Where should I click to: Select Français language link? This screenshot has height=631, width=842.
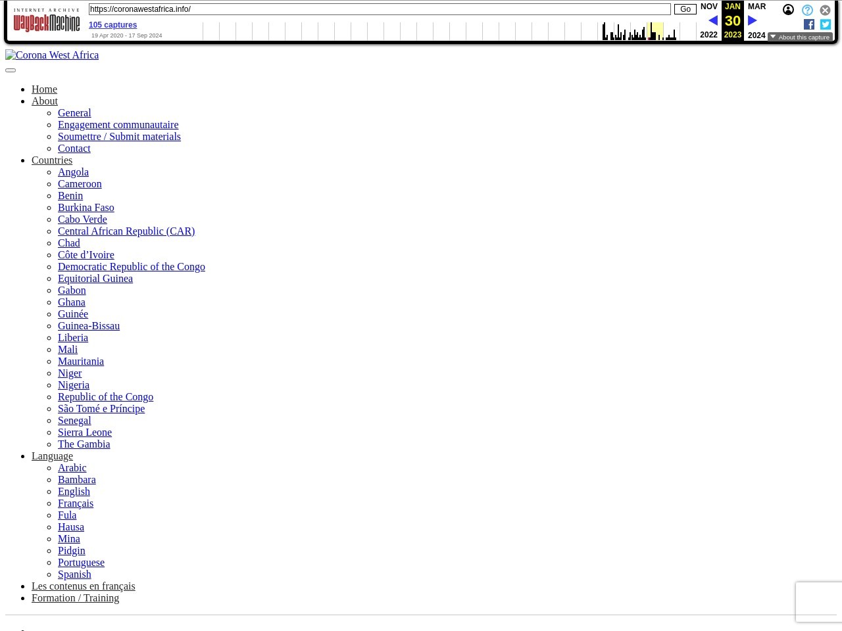coord(76,503)
